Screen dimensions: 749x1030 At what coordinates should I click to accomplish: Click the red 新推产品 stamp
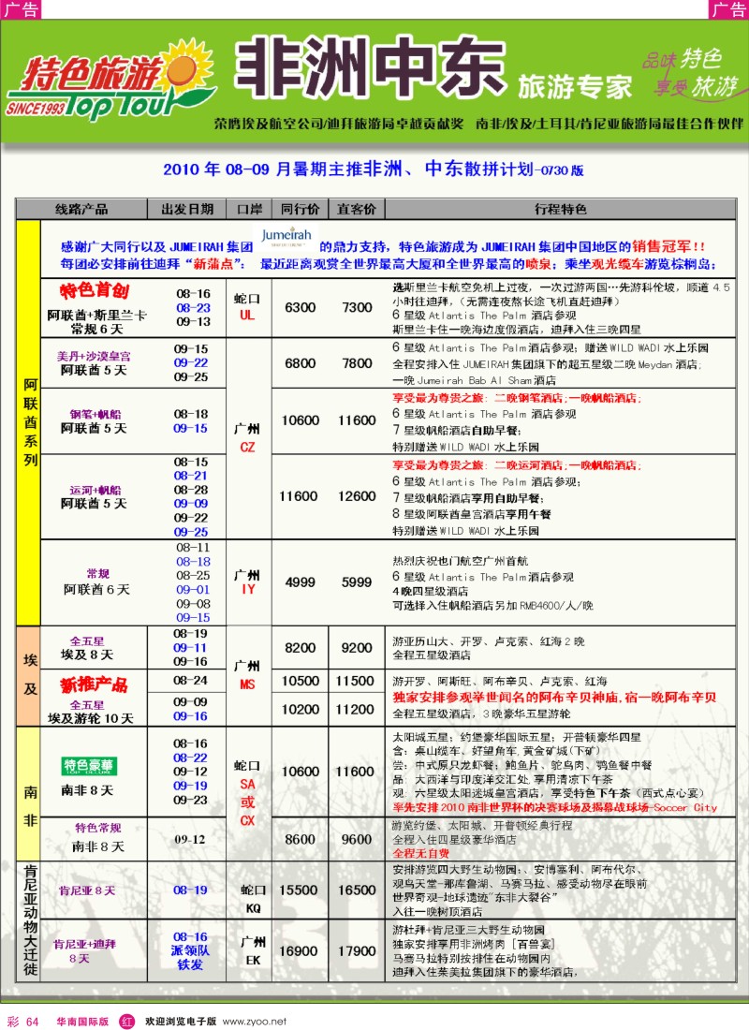tap(94, 685)
